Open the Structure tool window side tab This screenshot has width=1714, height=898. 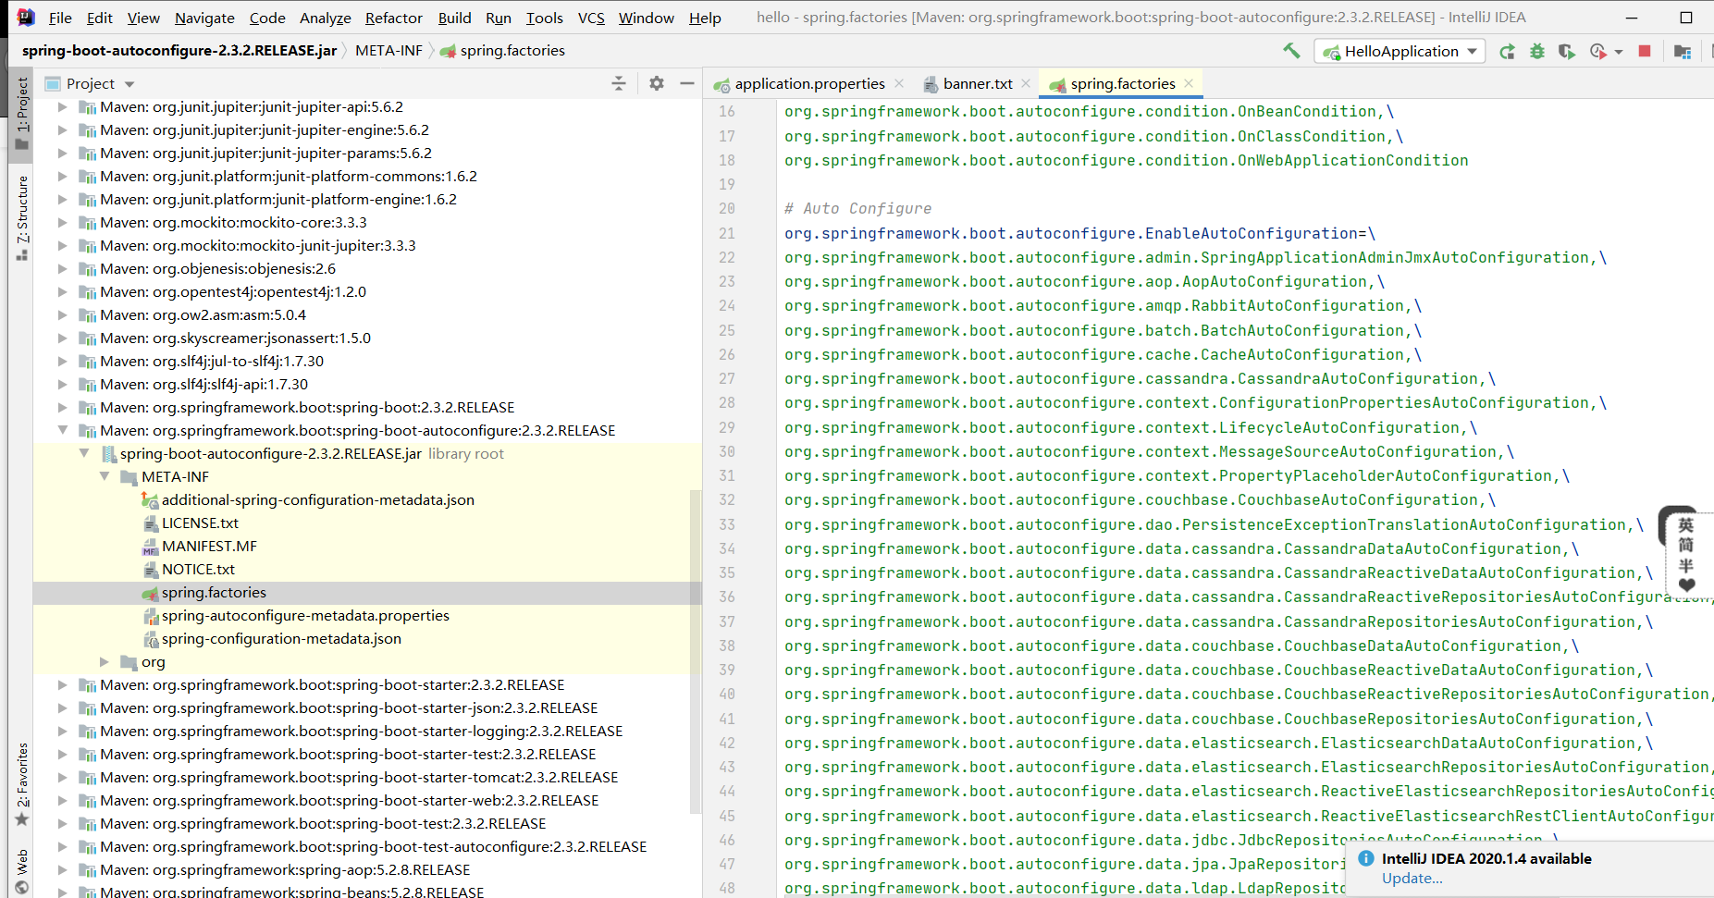pyautogui.click(x=22, y=217)
